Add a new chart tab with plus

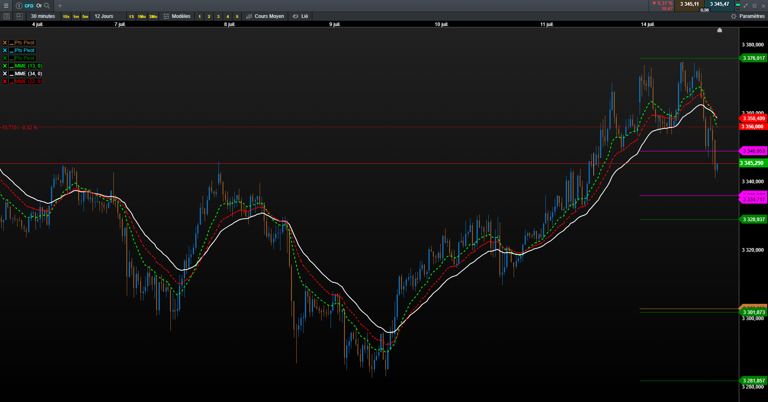[x=60, y=6]
